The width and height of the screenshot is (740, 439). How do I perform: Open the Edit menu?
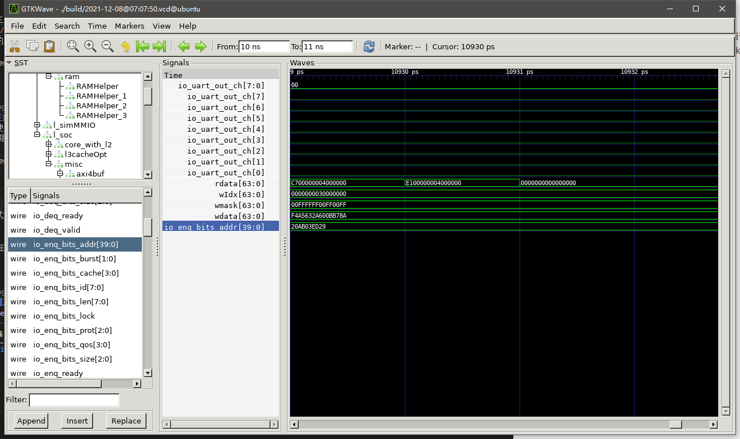click(39, 26)
